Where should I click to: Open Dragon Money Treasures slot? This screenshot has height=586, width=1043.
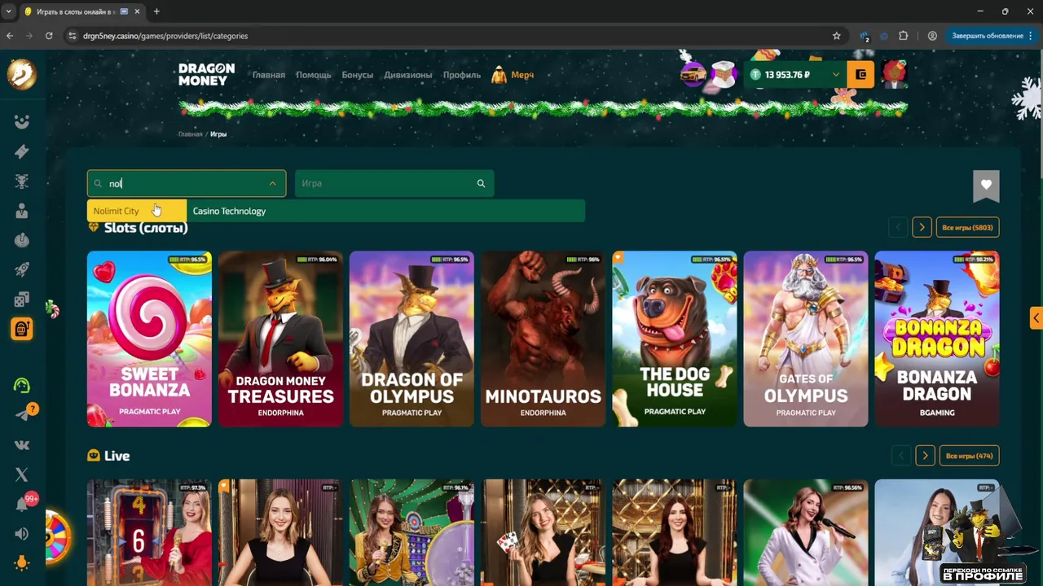click(x=280, y=339)
